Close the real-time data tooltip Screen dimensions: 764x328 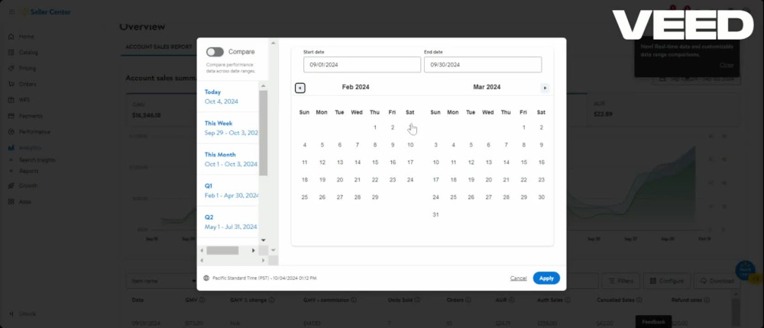[x=726, y=65]
